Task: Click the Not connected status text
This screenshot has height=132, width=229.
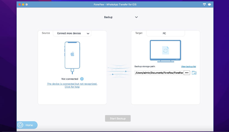Action: click(x=70, y=79)
